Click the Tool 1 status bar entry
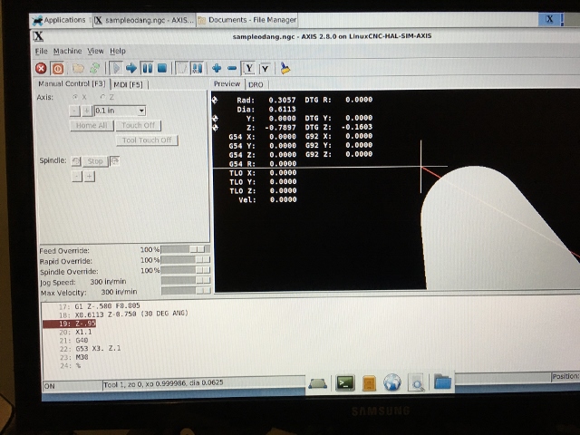The width and height of the screenshot is (580, 435). click(x=163, y=383)
